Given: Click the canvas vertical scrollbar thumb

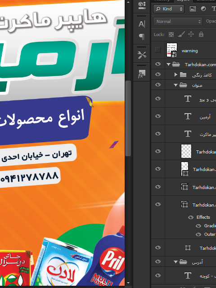Looking at the screenshot, I should [x=128, y=118].
